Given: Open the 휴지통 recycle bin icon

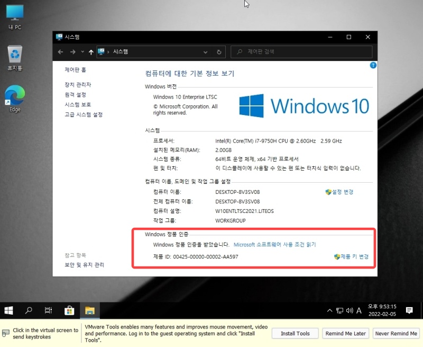Looking at the screenshot, I should click(x=15, y=58).
